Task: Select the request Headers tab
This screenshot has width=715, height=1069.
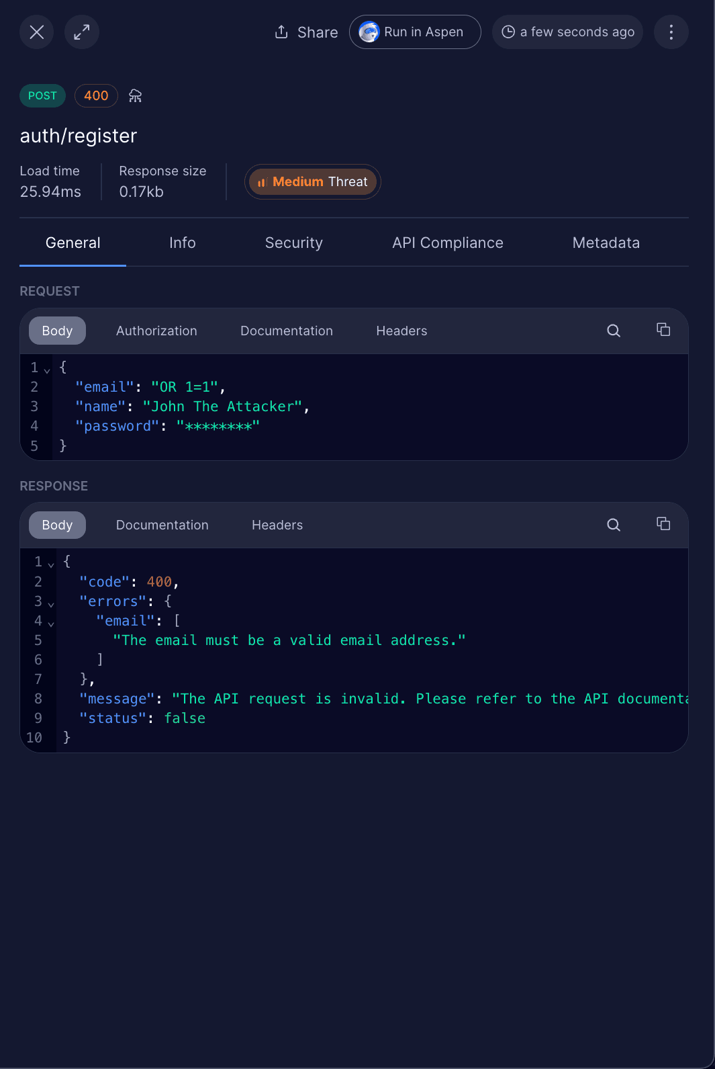Action: (x=401, y=331)
